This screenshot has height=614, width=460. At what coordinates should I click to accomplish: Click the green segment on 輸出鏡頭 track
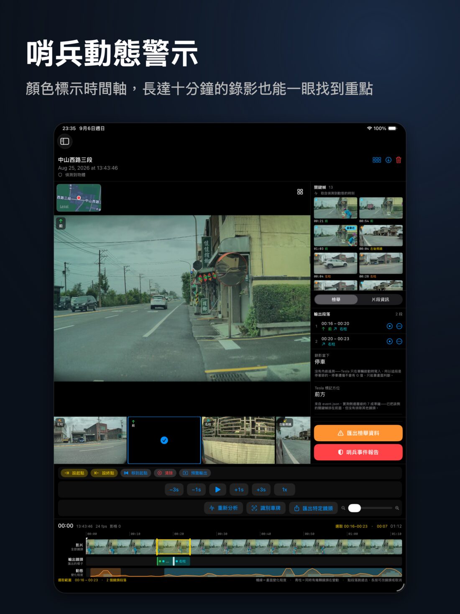[x=164, y=561]
